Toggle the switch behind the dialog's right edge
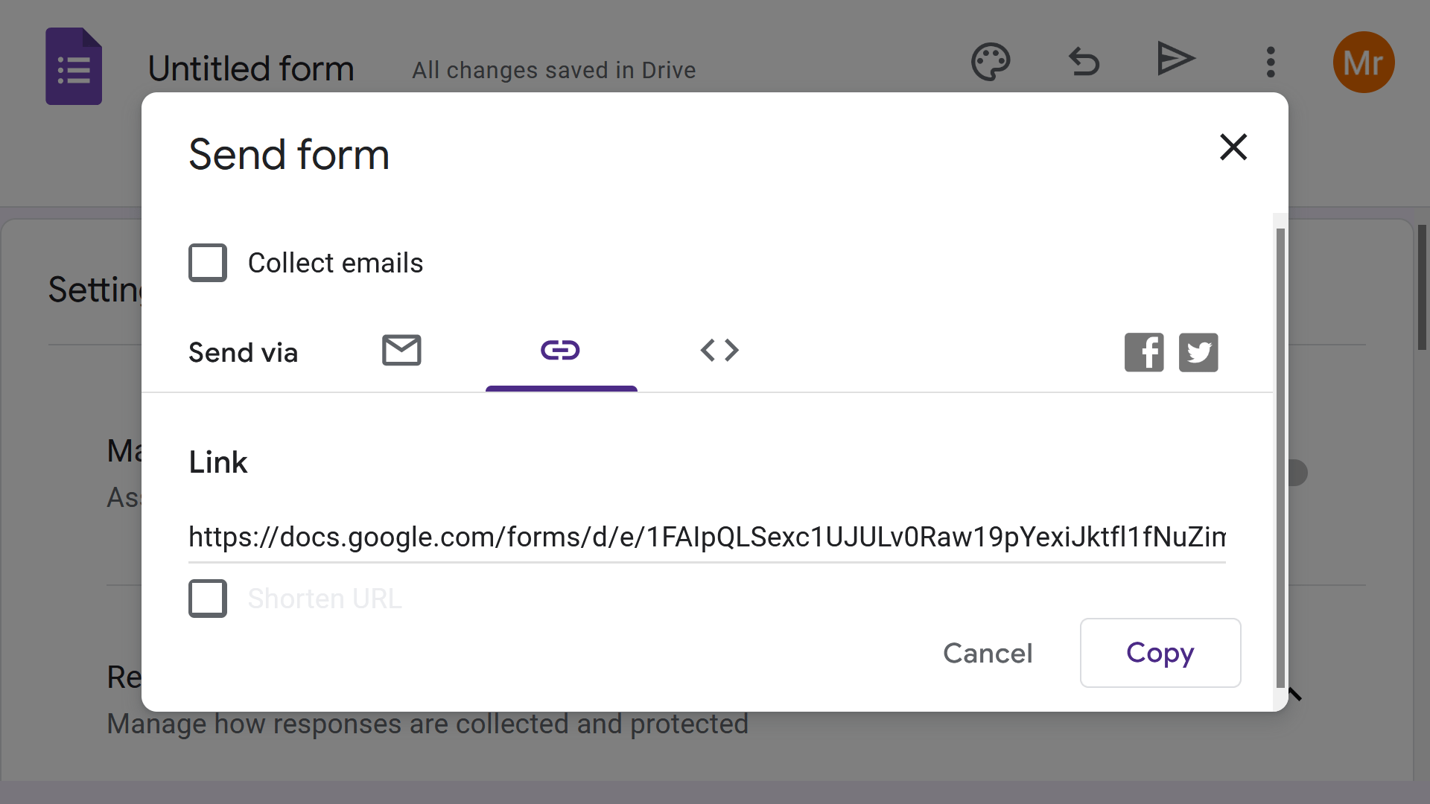The height and width of the screenshot is (804, 1430). point(1297,473)
